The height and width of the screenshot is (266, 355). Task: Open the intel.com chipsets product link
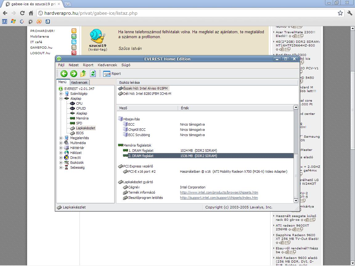[219, 192]
